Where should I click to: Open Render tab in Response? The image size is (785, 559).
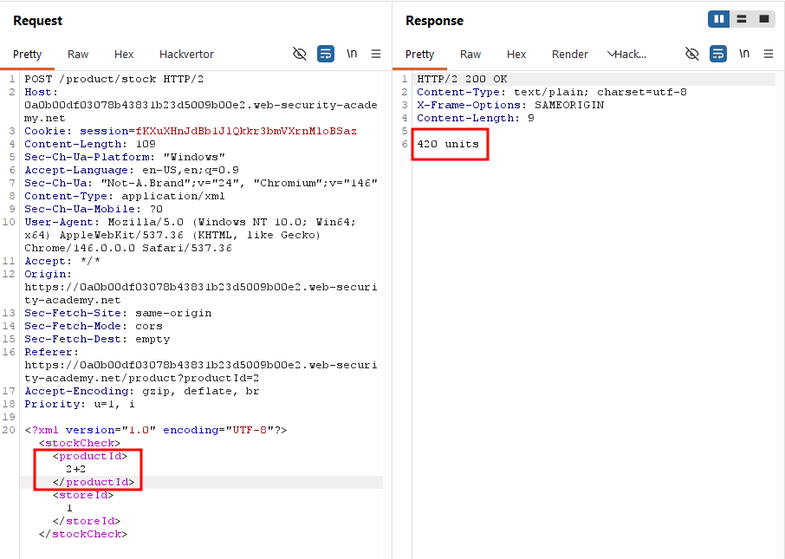[570, 54]
